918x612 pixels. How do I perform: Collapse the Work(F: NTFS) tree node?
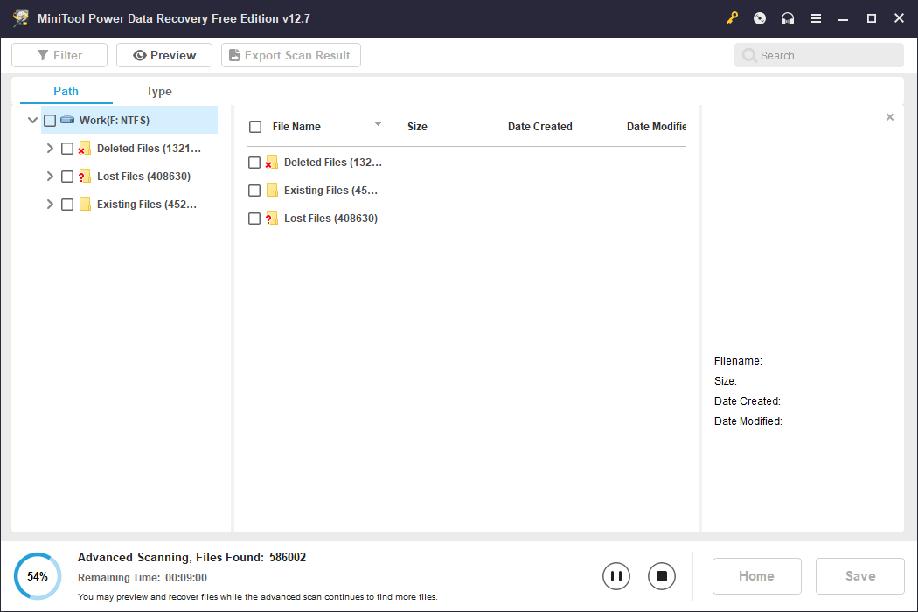33,120
